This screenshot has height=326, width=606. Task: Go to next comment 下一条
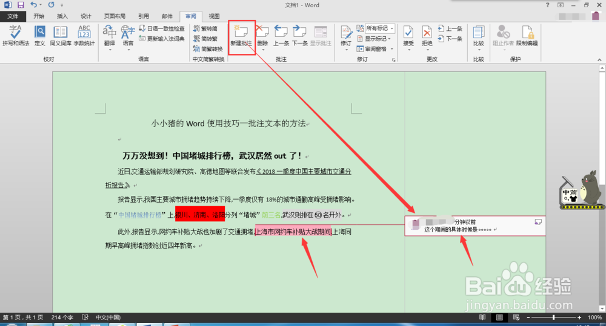299,36
